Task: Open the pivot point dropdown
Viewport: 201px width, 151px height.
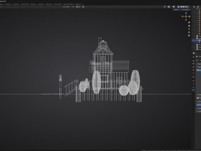Action: [x=74, y=7]
